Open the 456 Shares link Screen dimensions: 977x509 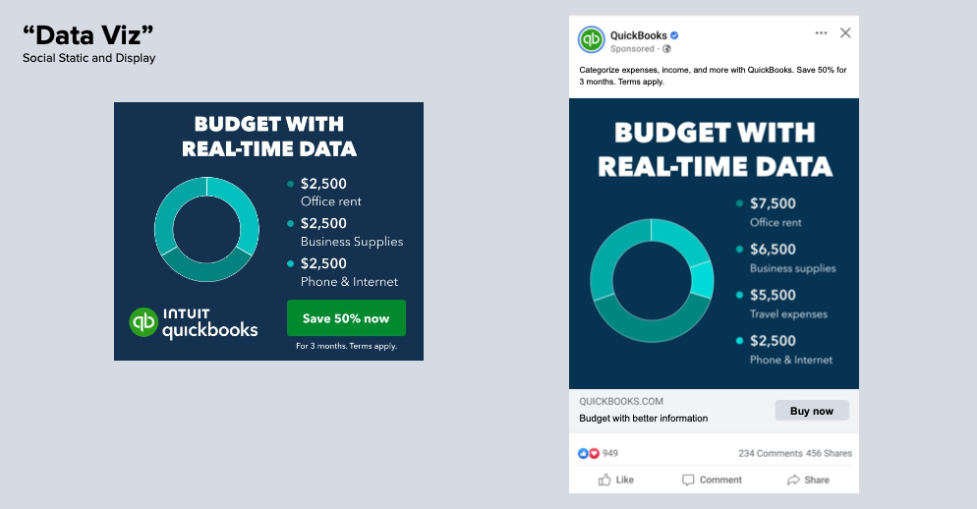(x=829, y=453)
